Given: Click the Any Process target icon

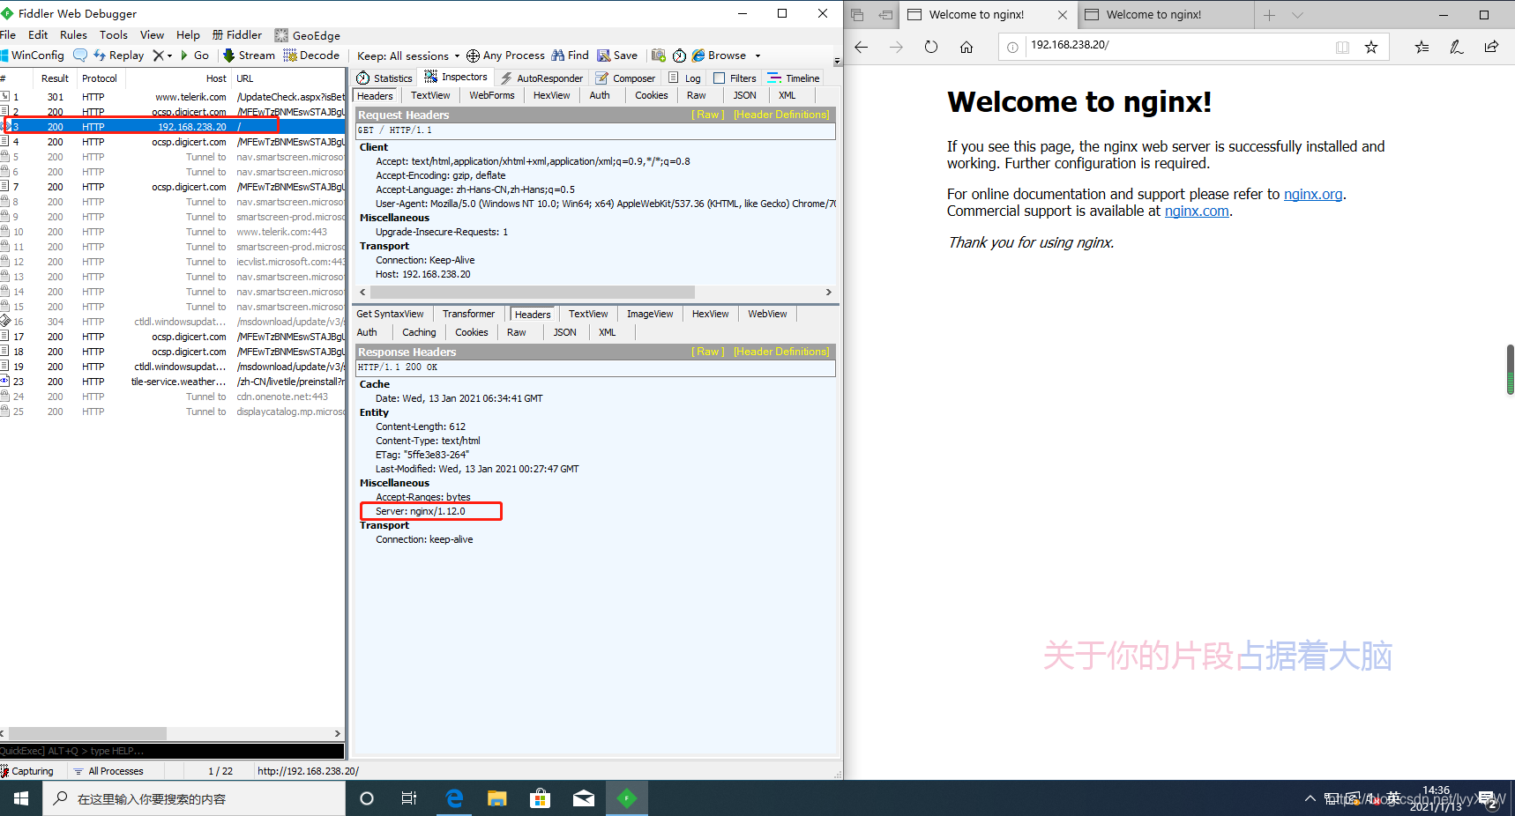Looking at the screenshot, I should click(x=473, y=56).
